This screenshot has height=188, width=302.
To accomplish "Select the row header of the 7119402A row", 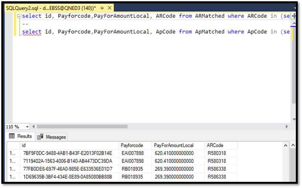I will (x=13, y=161).
